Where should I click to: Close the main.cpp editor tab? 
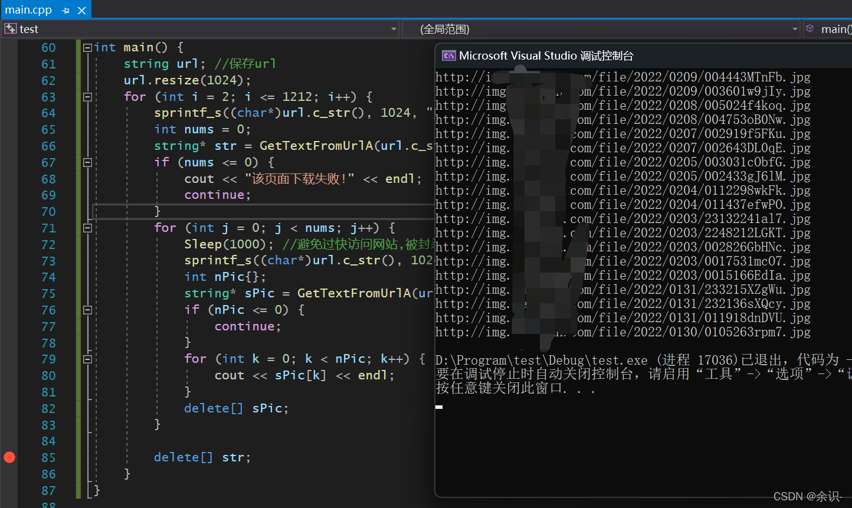(82, 11)
